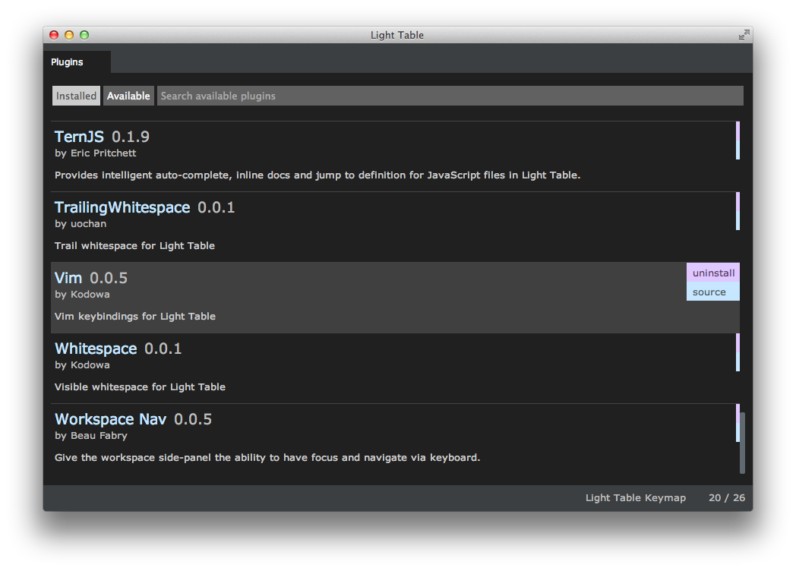Viewport: 796px width, 571px height.
Task: Select the TernJS plugin title
Action: (x=79, y=137)
